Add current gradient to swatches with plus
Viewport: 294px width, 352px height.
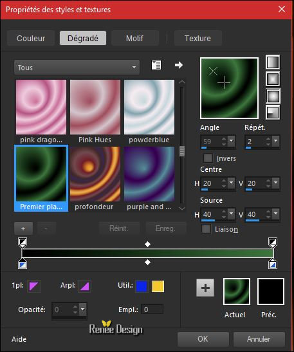click(205, 288)
